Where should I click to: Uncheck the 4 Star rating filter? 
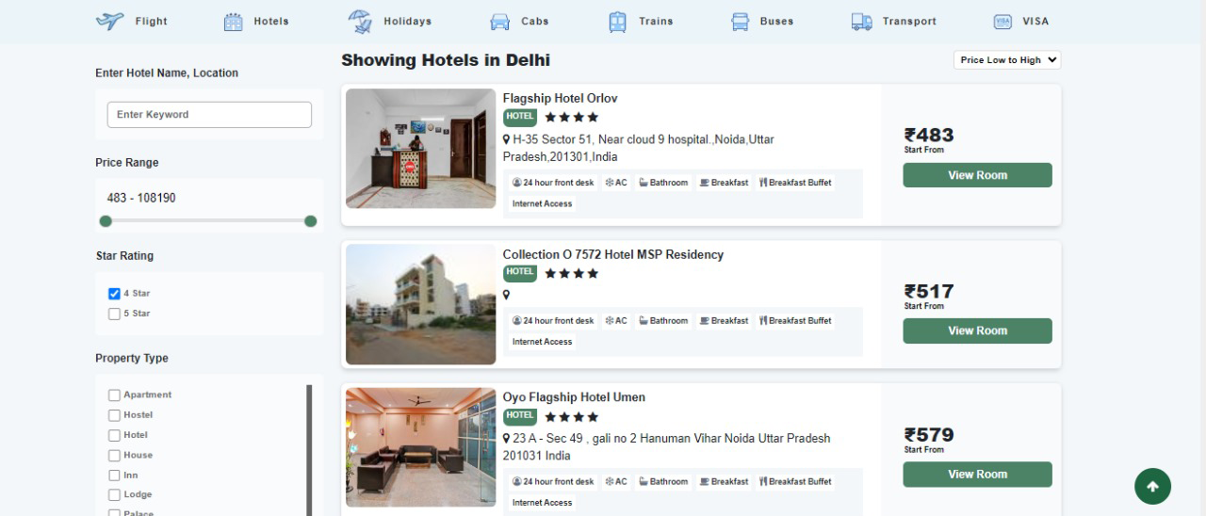click(x=114, y=294)
